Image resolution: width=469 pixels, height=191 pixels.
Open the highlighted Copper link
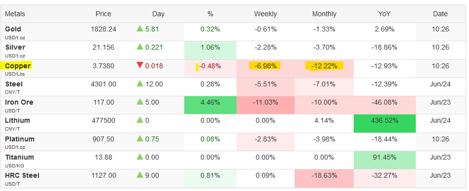[18, 66]
